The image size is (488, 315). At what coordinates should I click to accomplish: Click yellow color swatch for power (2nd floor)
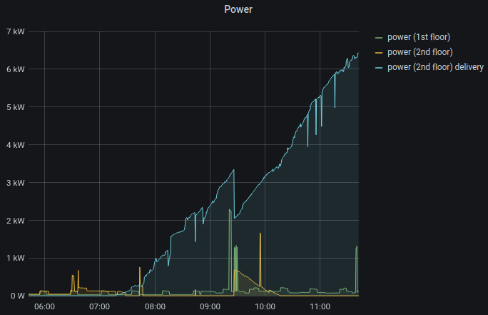click(379, 52)
